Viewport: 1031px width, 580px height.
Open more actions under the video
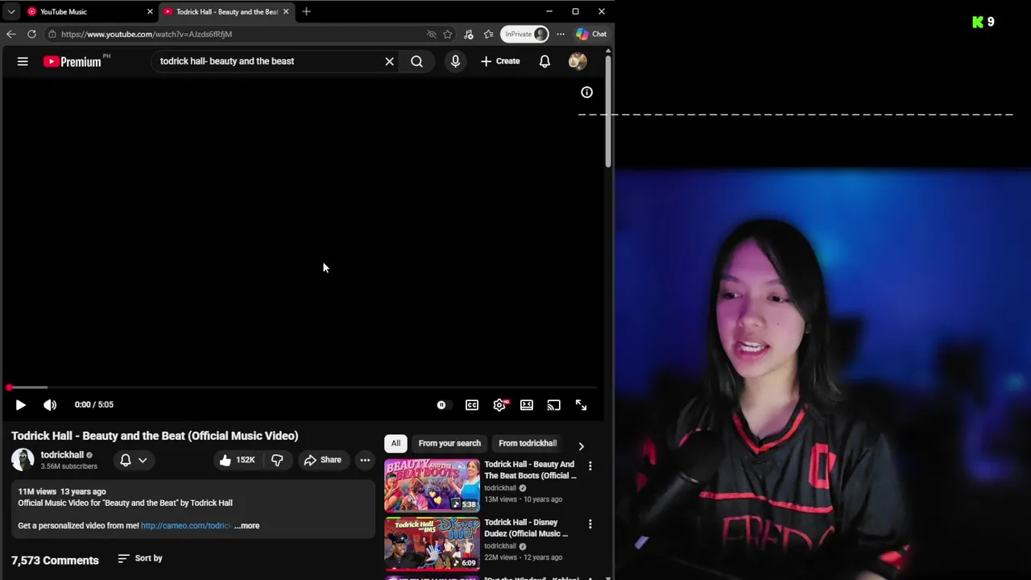pos(365,460)
